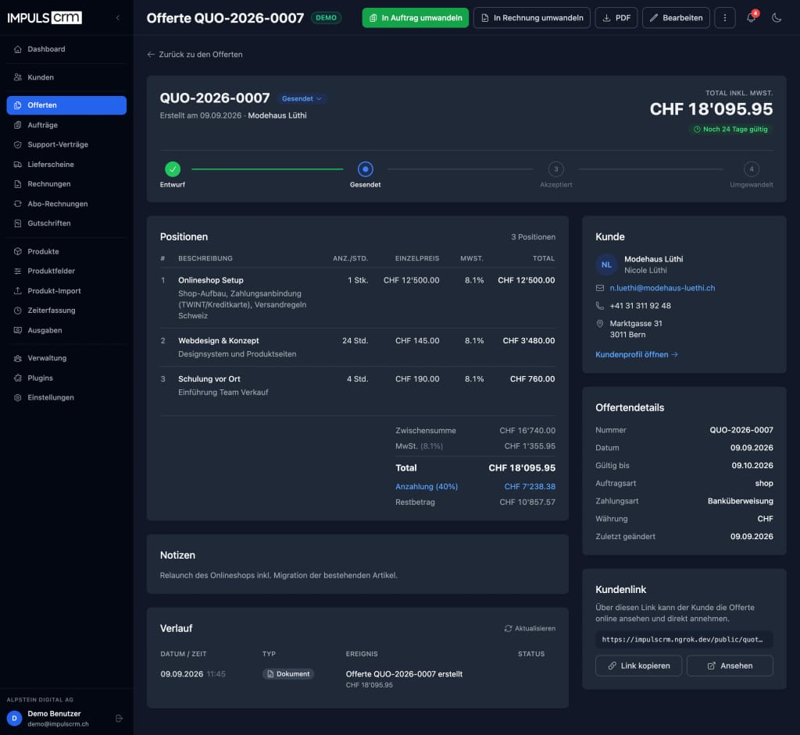Click the Gesendet current step marker
The image size is (800, 735).
click(x=366, y=169)
